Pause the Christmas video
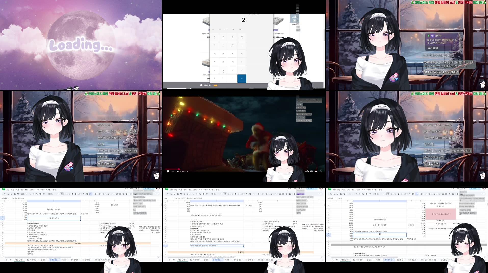This screenshot has width=488, height=273. click(168, 171)
